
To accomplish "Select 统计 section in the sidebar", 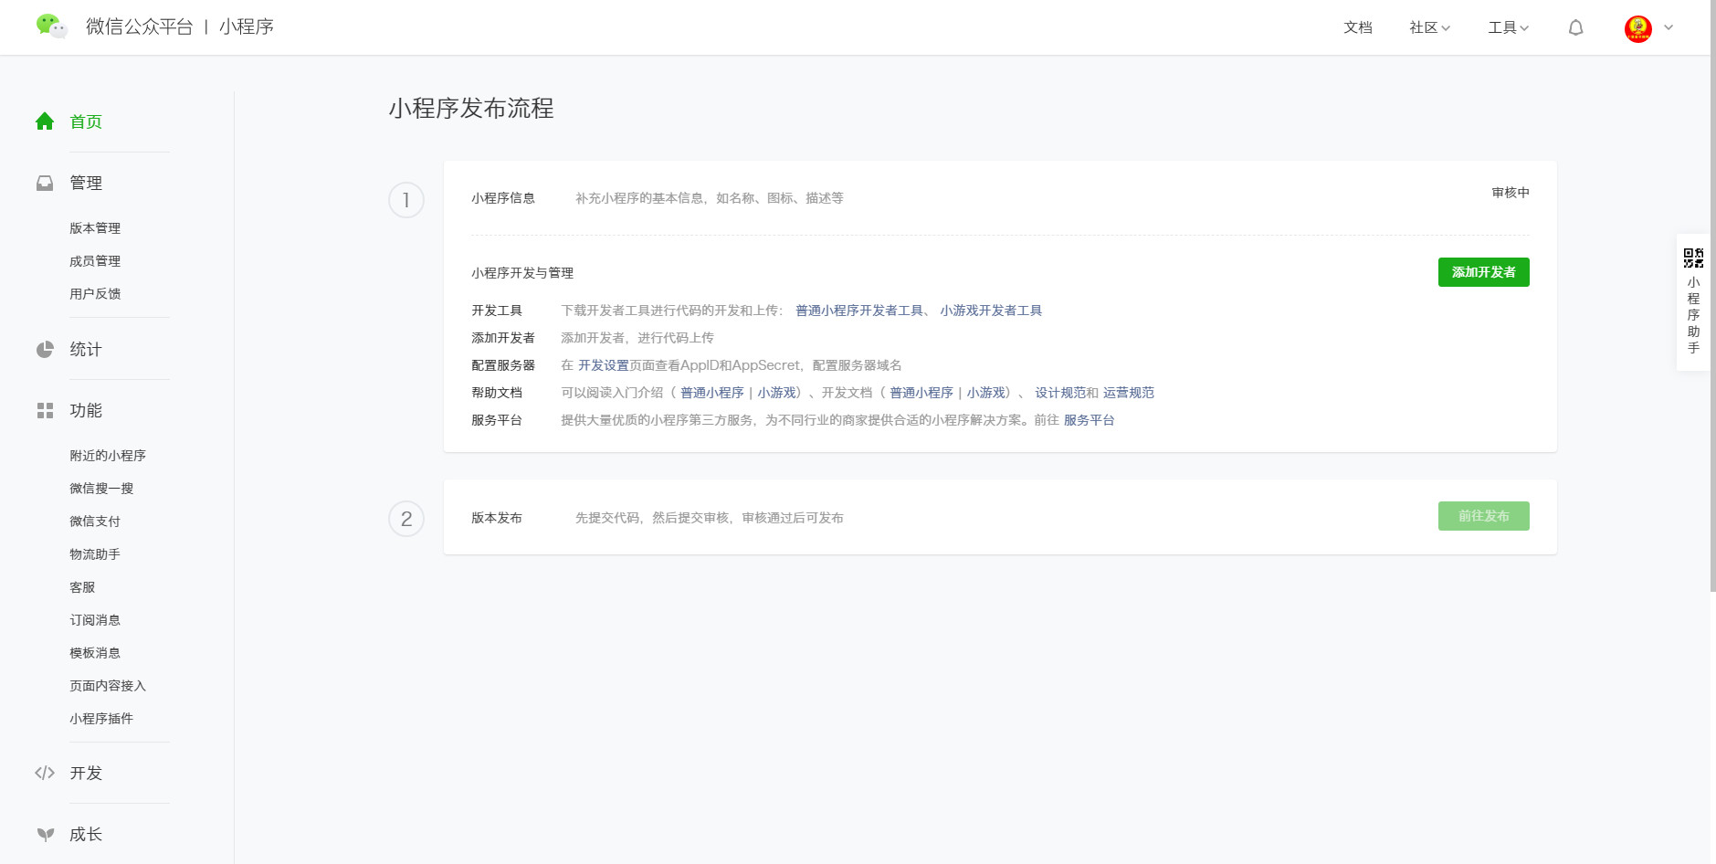I will click(86, 349).
